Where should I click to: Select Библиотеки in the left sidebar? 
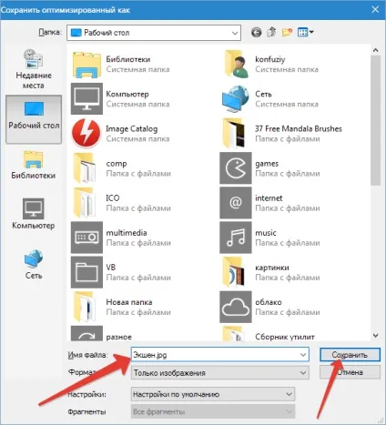pyautogui.click(x=34, y=165)
